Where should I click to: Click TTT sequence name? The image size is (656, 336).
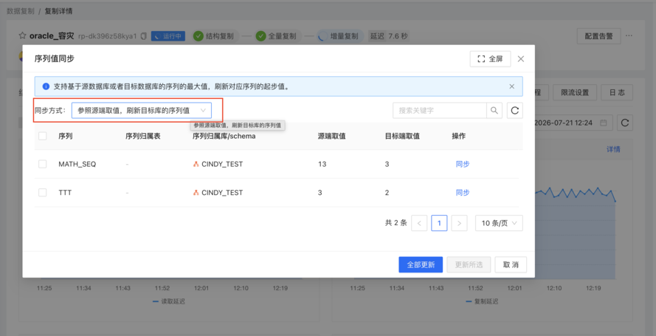[65, 193]
